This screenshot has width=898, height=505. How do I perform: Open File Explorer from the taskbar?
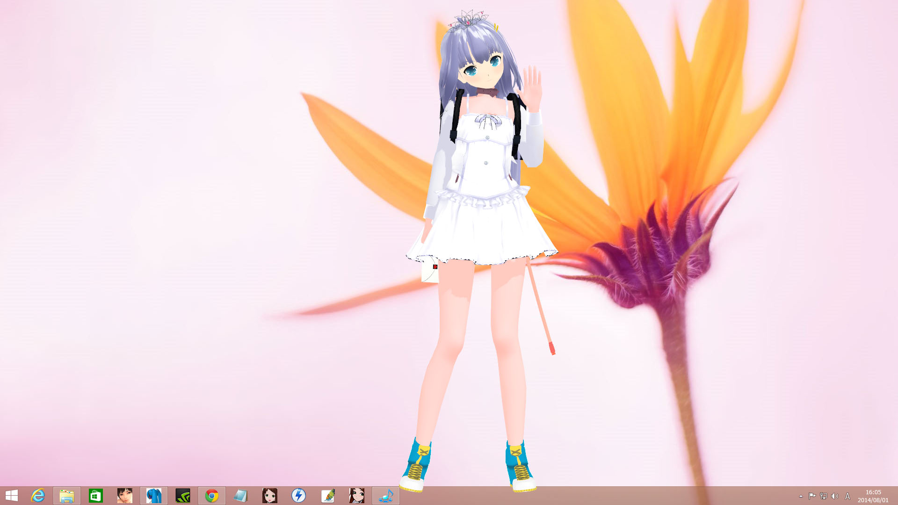click(67, 496)
